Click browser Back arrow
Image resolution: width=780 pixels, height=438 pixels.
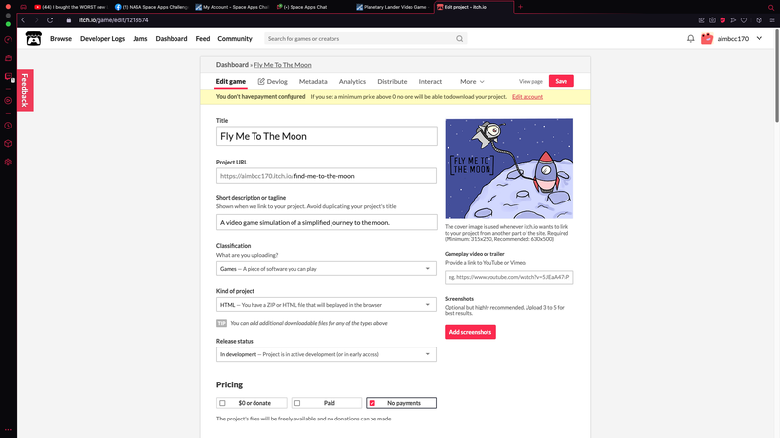23,20
